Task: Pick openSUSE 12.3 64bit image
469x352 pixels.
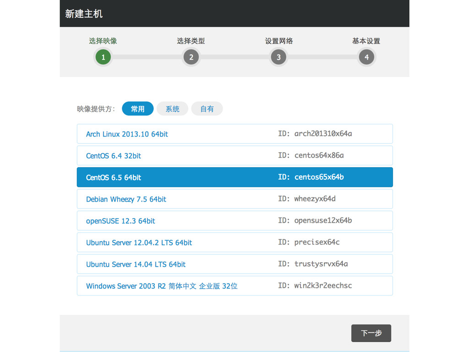Action: click(x=235, y=220)
